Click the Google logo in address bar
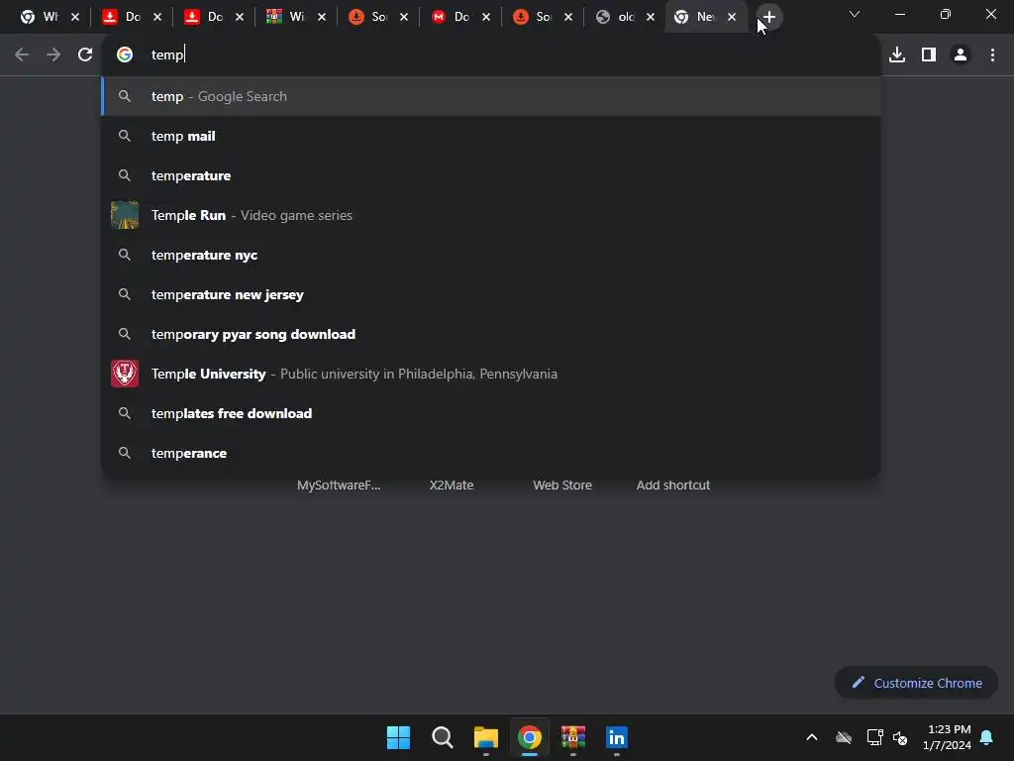The height and width of the screenshot is (761, 1014). (125, 55)
